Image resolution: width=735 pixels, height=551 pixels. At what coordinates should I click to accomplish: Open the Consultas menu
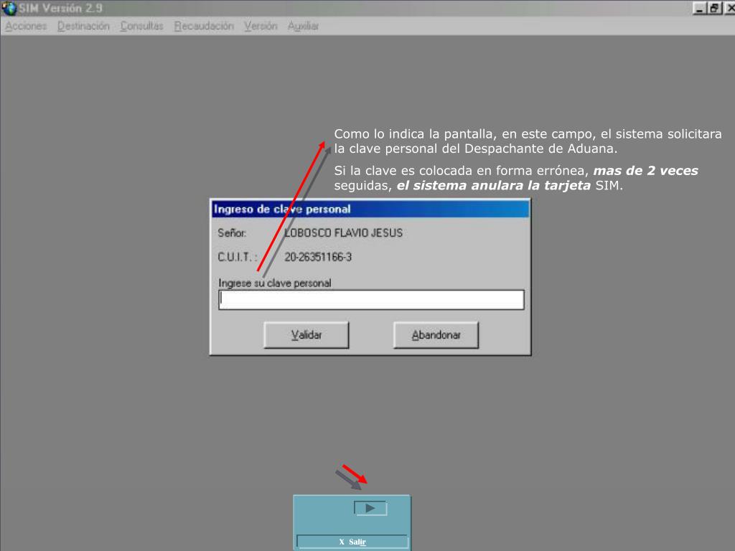coord(141,27)
